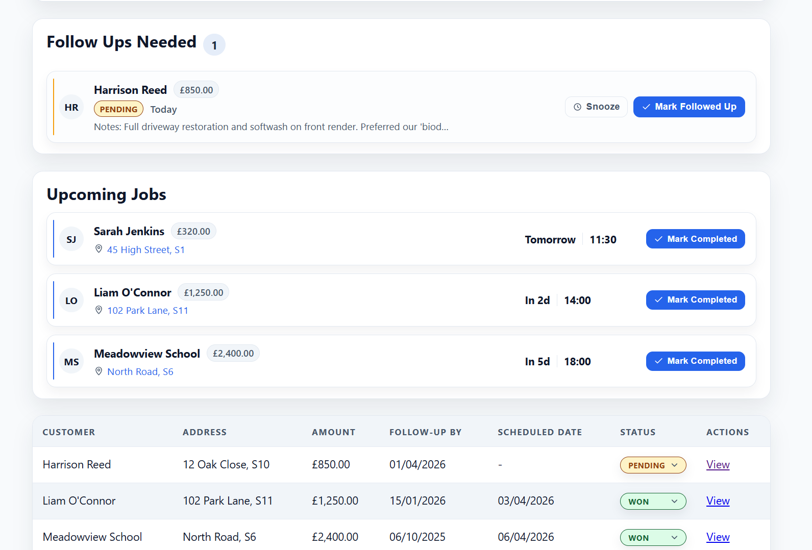812x550 pixels.
Task: Click LO avatar for Liam O'Connor
Action: pos(71,301)
